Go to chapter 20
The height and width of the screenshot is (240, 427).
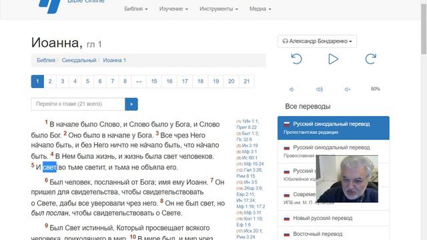232,81
